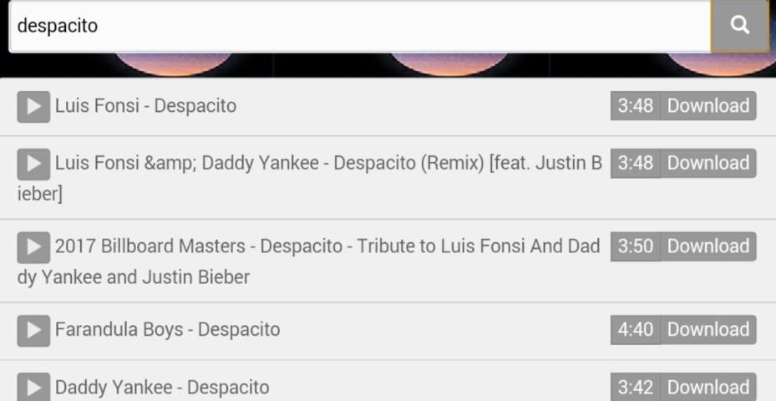Select the Daddy Yankee - Despacito title
Image resolution: width=776 pixels, height=401 pixels.
pos(162,387)
